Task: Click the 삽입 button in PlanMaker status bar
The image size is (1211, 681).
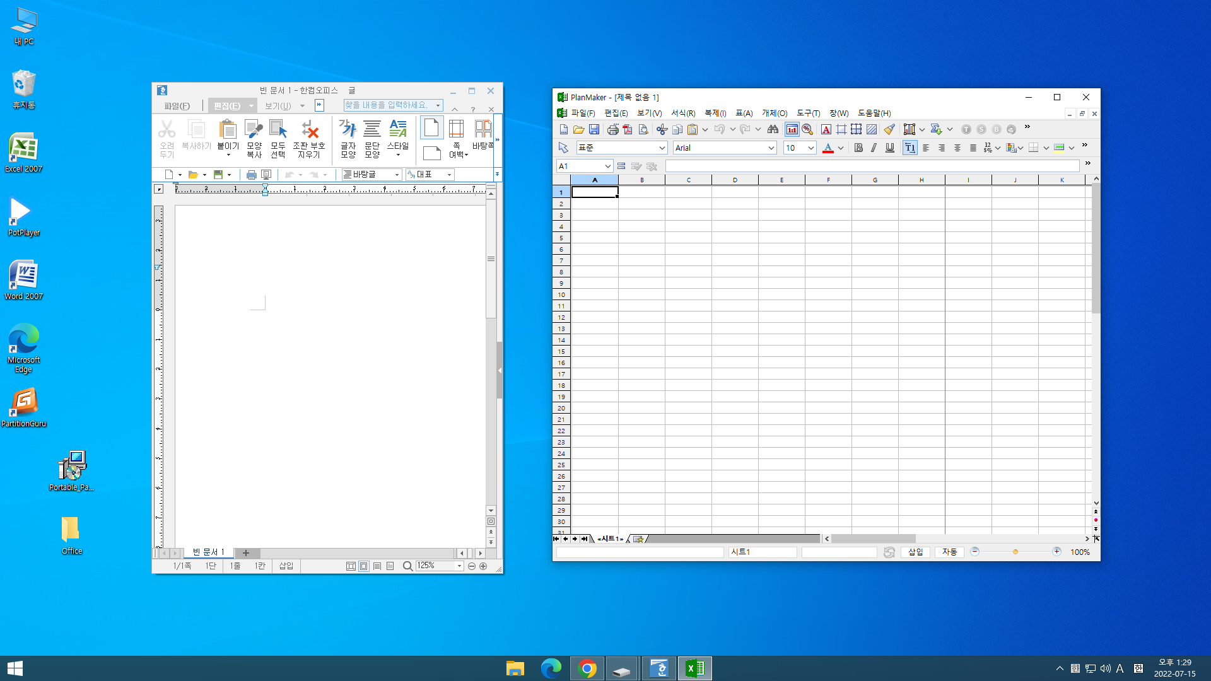Action: pyautogui.click(x=915, y=552)
